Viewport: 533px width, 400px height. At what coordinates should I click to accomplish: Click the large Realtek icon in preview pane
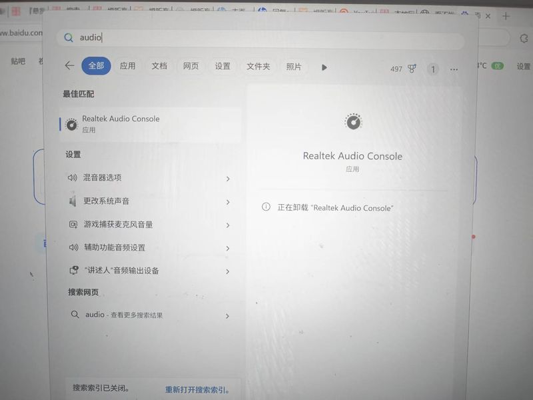pos(352,122)
